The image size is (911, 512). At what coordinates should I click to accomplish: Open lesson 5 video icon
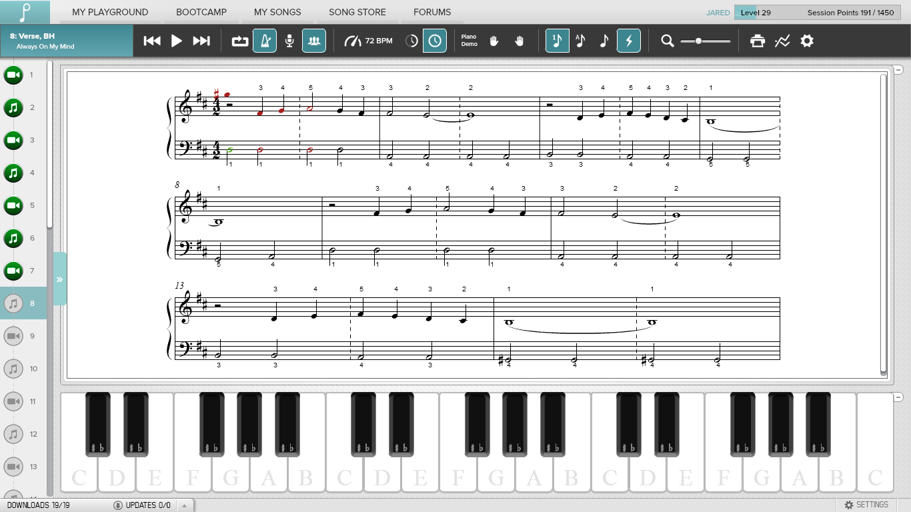click(13, 206)
